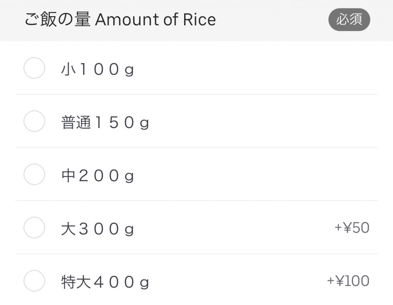Click the +¥100 extra charge text
This screenshot has width=393, height=305.
pos(348,281)
